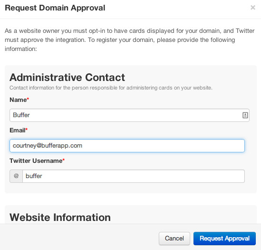Click the contact autofill icon in Name field
This screenshot has height=250, width=261.
coord(245,115)
